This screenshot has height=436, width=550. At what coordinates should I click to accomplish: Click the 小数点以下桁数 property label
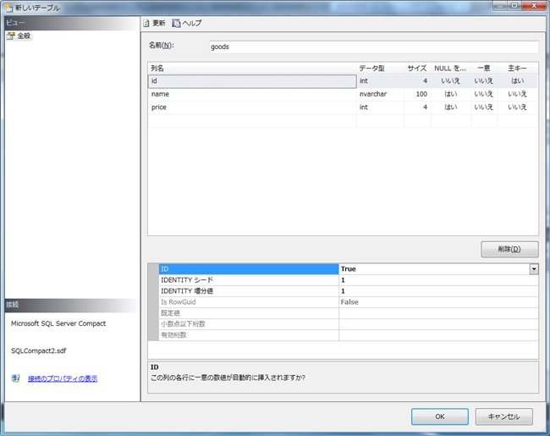pyautogui.click(x=249, y=324)
